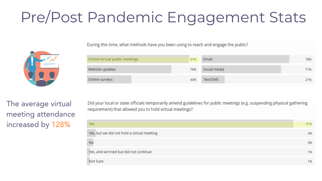
Task: Select the 'Text/SMS' bar
Action: (x=213, y=79)
